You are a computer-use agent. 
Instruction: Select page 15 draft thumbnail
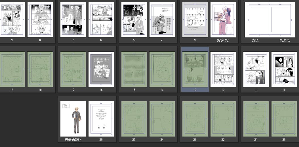point(134,70)
